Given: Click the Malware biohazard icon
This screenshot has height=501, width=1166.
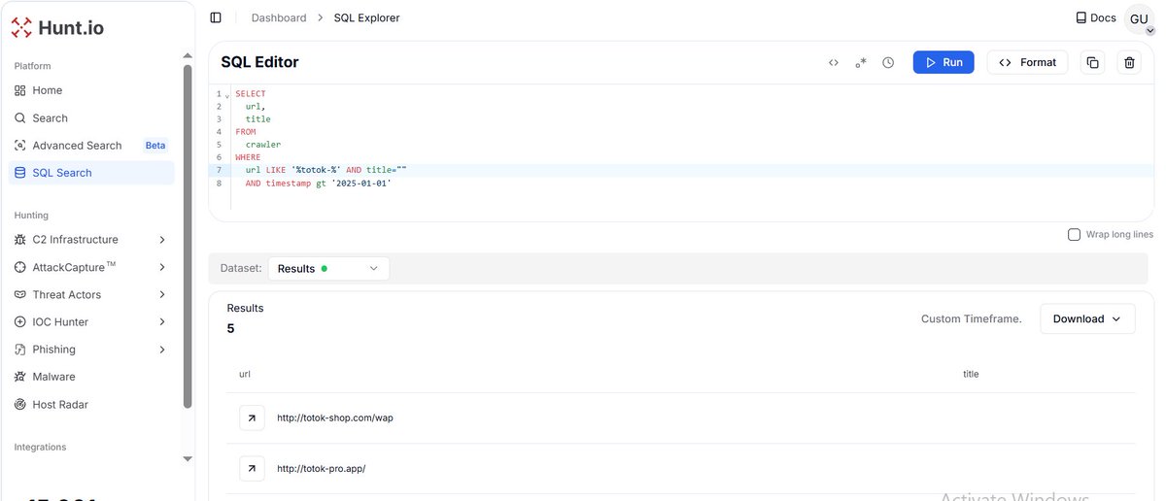Looking at the screenshot, I should click(20, 377).
